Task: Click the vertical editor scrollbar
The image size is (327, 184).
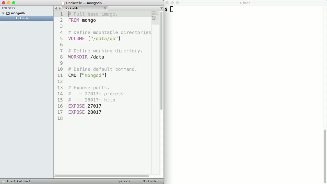Action: click(161, 61)
